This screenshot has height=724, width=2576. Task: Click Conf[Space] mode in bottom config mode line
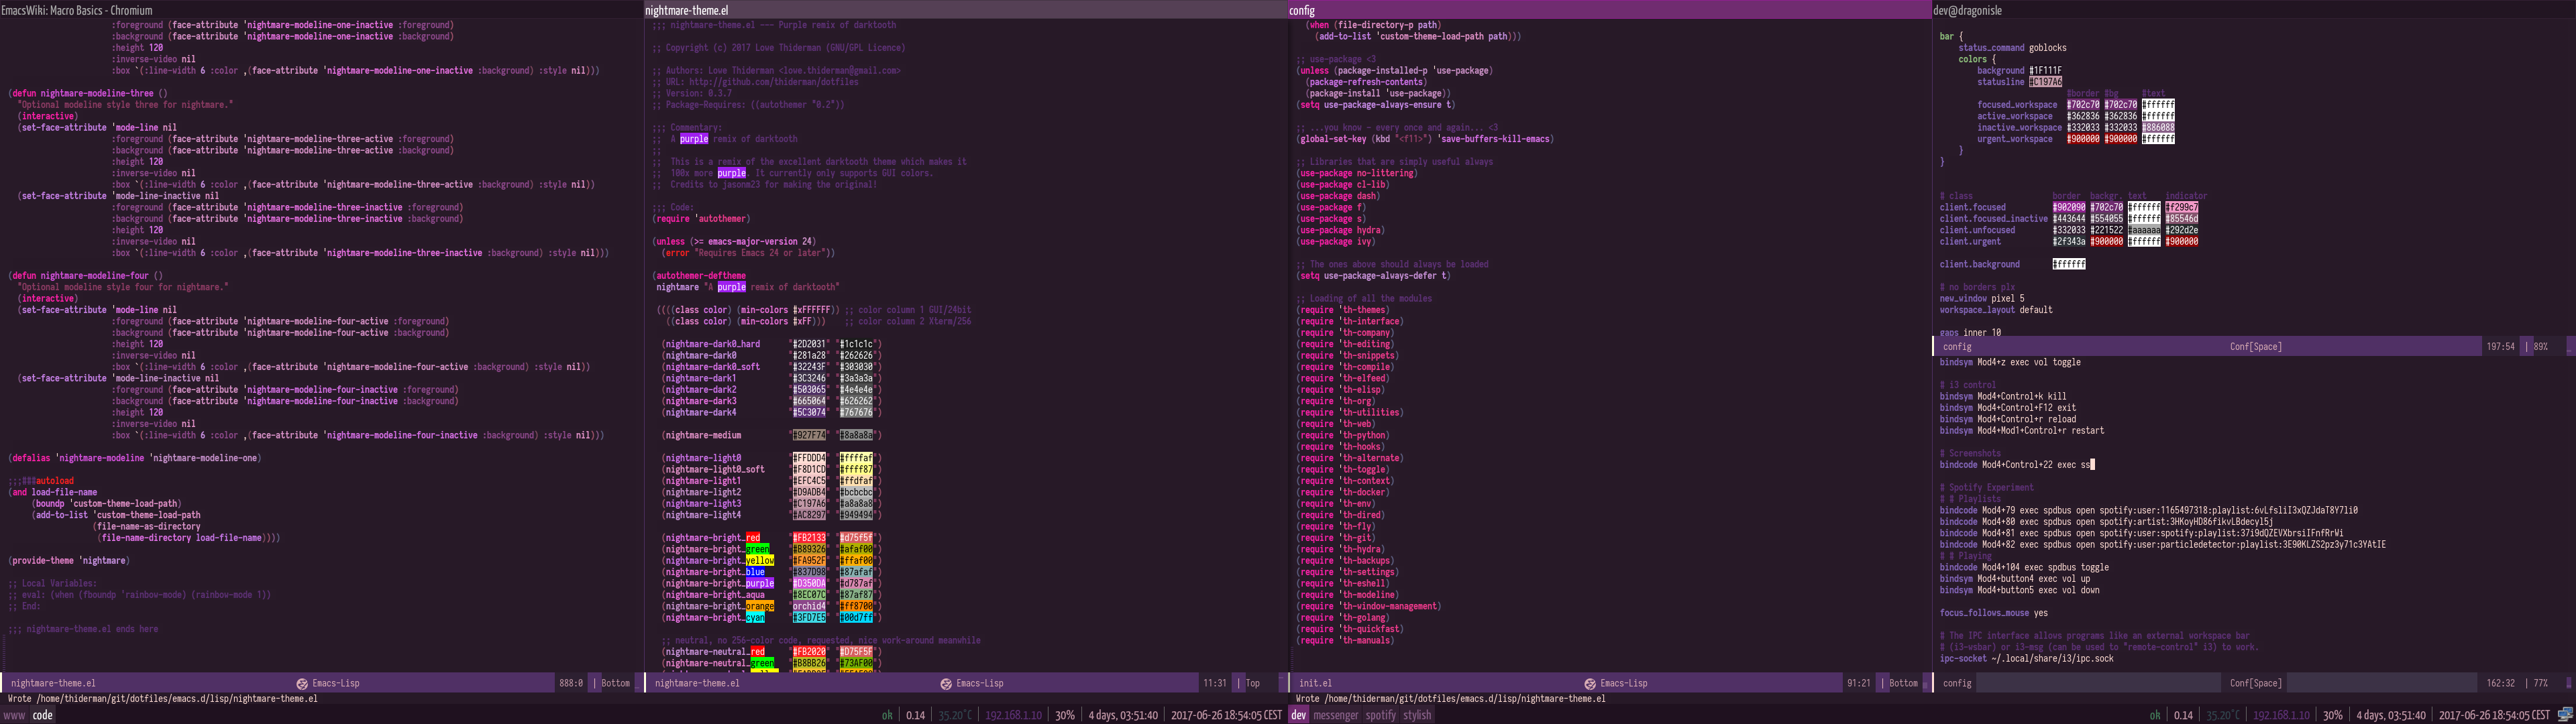pos(2255,683)
